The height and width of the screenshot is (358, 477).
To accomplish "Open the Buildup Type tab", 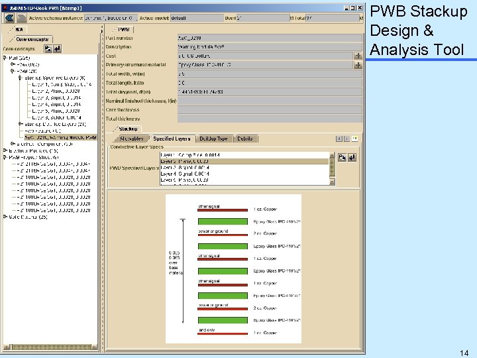I will 213,139.
